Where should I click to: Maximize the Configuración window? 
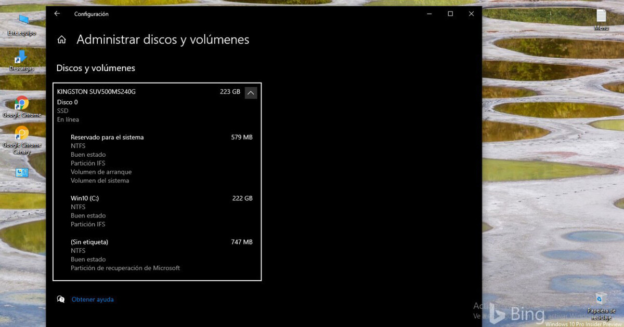click(x=450, y=14)
